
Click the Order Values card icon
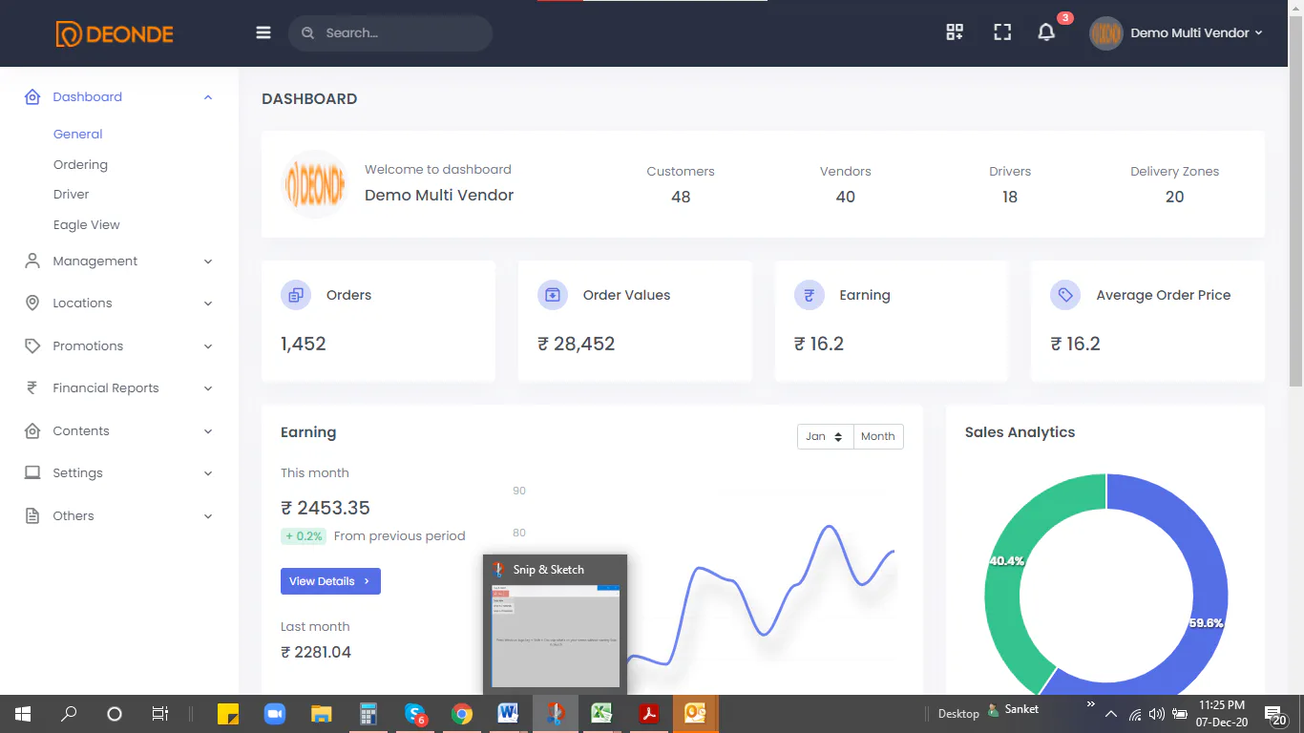tap(553, 295)
